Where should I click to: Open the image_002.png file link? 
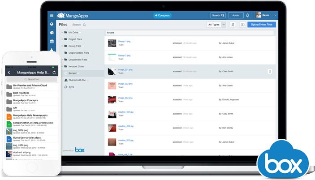coord(125,84)
